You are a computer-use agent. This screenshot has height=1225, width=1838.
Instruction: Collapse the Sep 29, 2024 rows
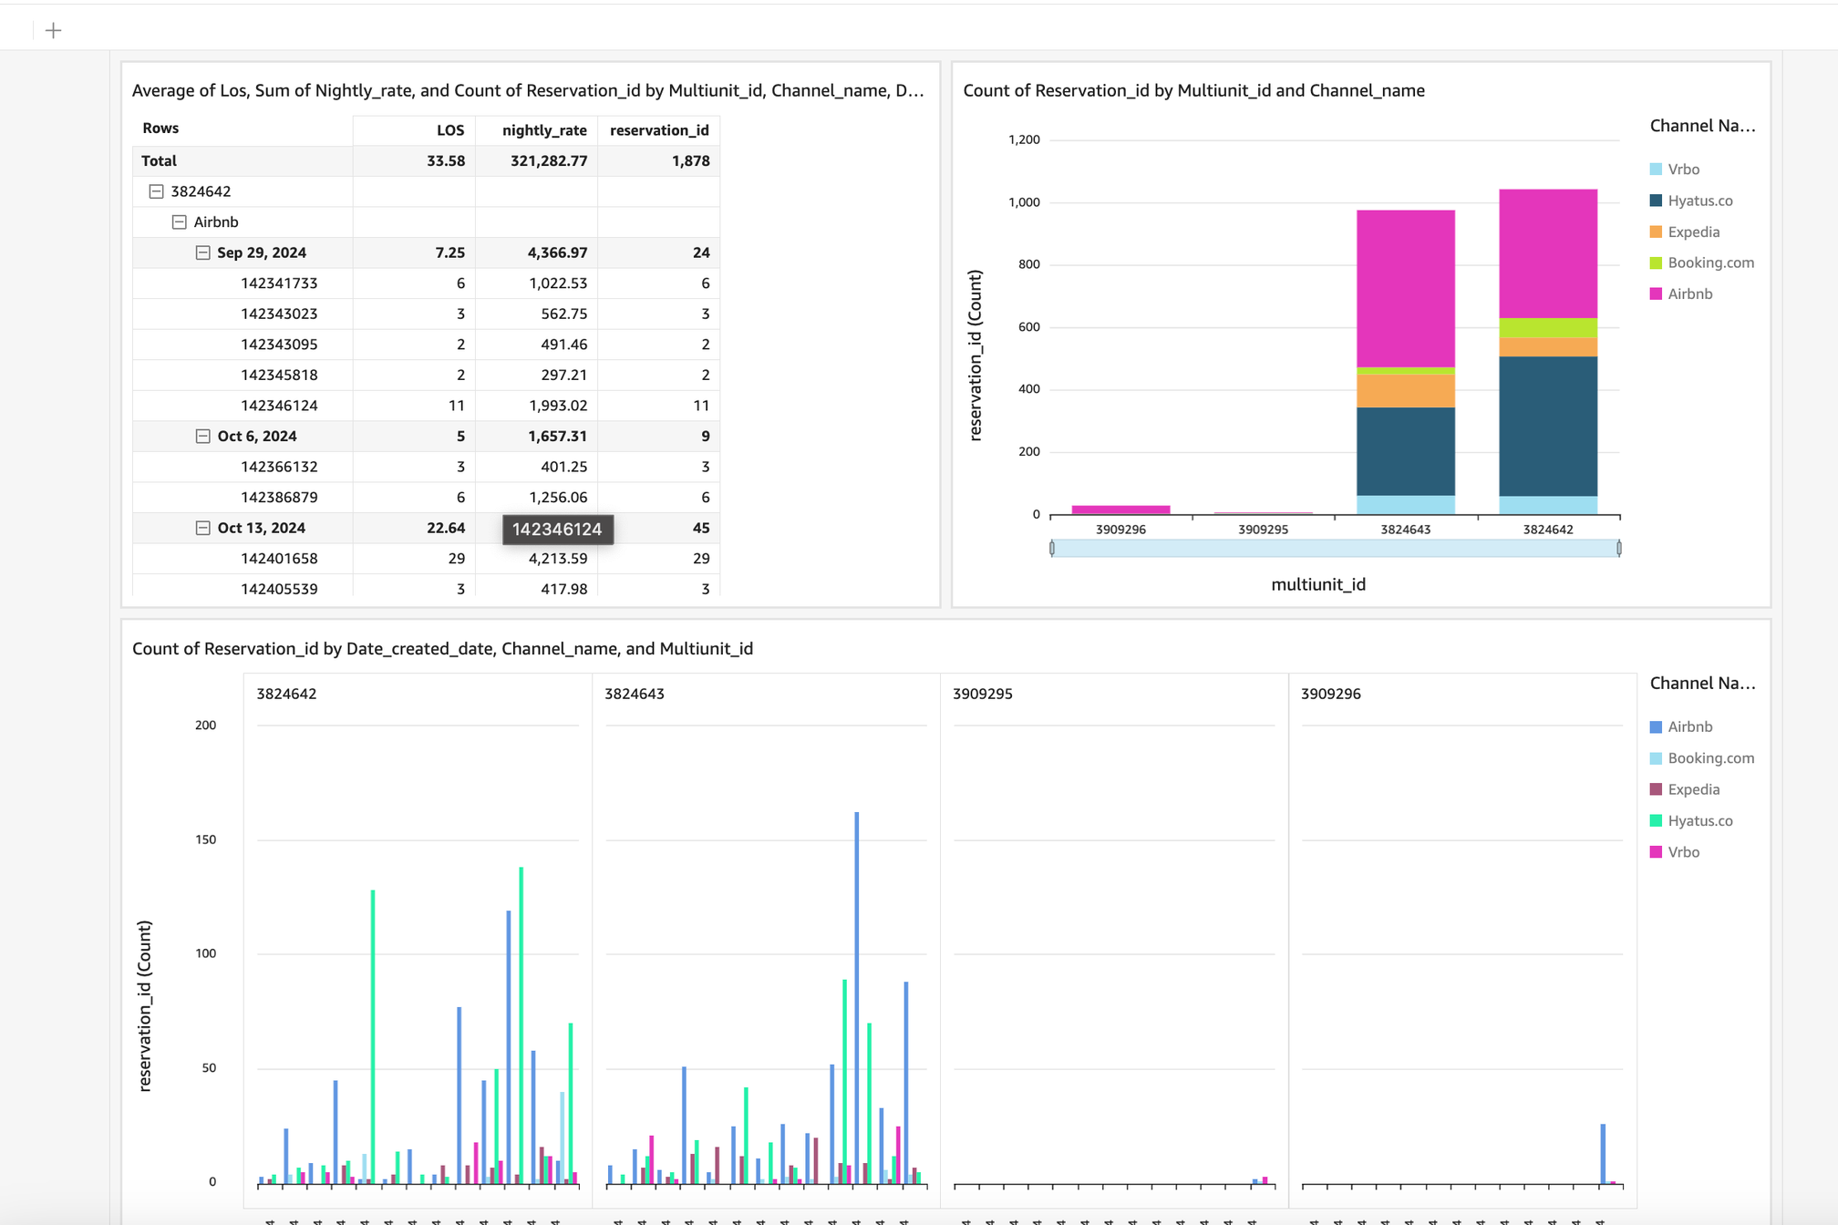coord(202,252)
